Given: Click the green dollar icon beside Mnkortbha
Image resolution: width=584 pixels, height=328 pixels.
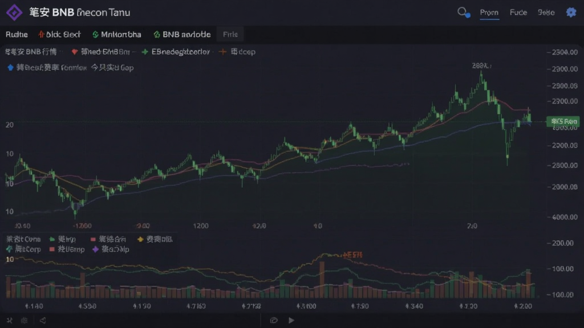Looking at the screenshot, I should point(95,34).
